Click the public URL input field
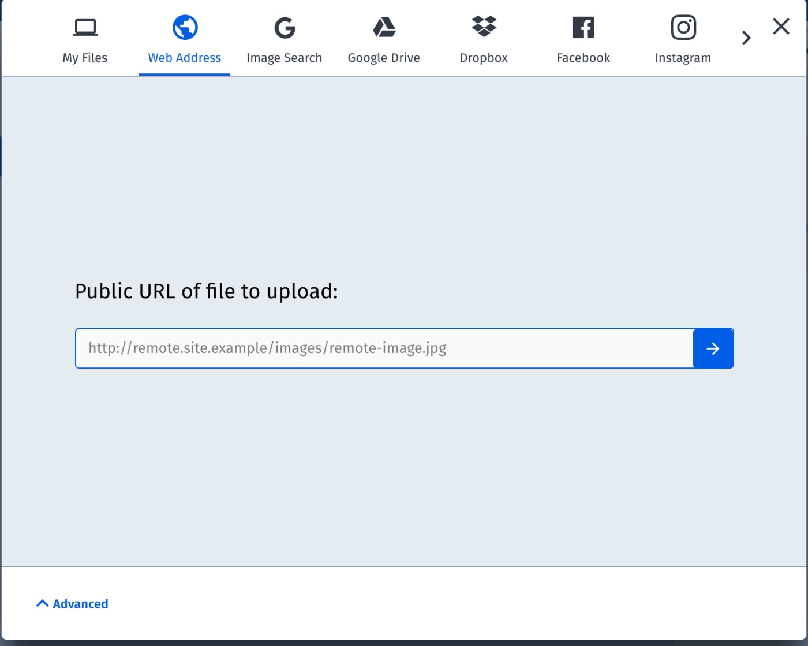808x646 pixels. click(384, 348)
